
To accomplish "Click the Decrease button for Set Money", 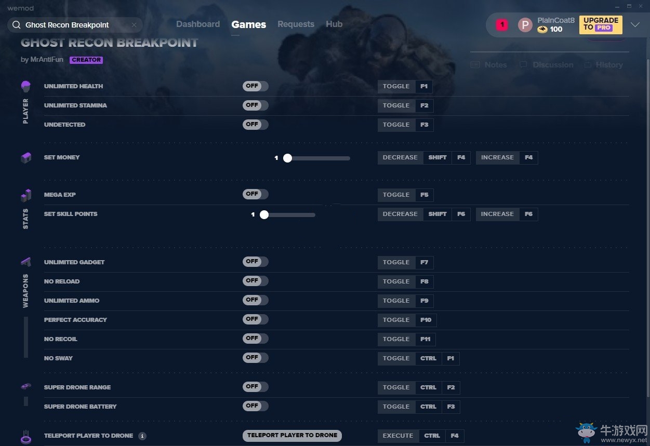I will point(400,158).
